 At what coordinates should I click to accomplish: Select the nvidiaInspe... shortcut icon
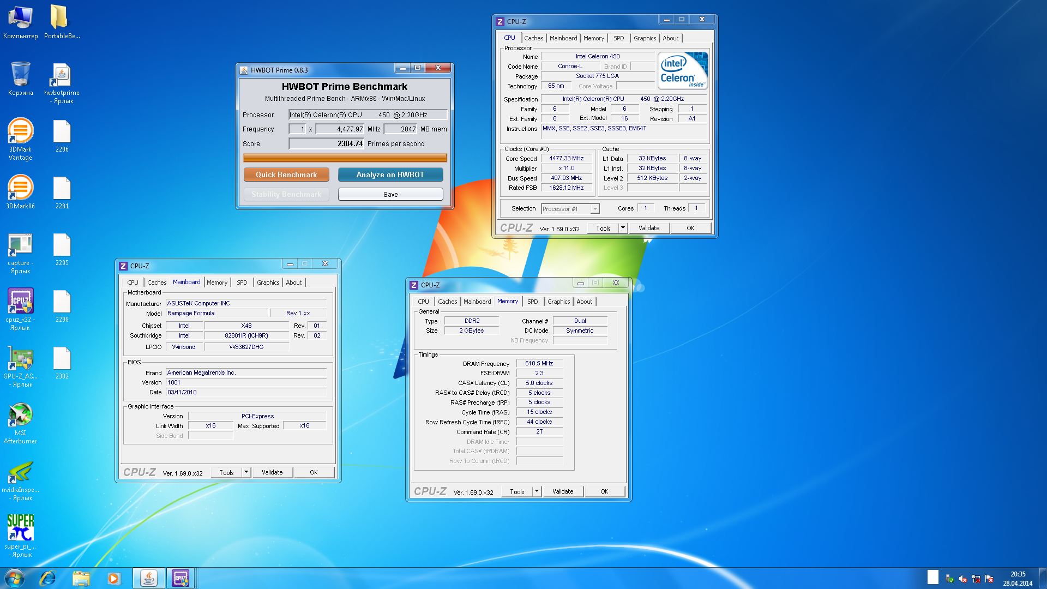pos(20,480)
